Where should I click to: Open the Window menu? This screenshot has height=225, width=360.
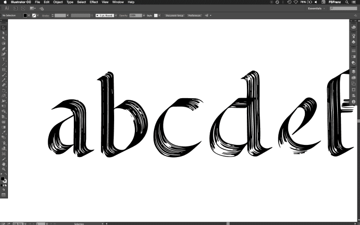coord(118,2)
